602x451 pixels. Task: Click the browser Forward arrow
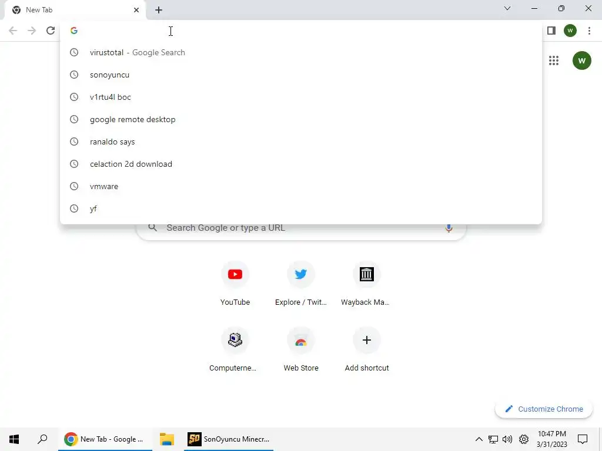click(x=32, y=31)
